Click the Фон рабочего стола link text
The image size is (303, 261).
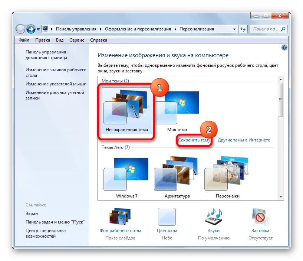pyautogui.click(x=121, y=231)
